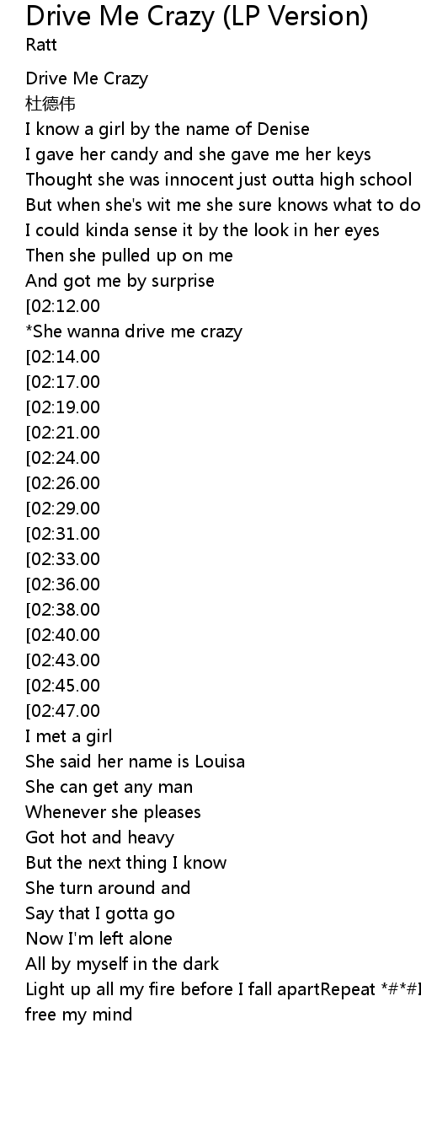Click the chorus line She wanna drive me crazy
Screen dimensions: 421x1147
point(134,331)
